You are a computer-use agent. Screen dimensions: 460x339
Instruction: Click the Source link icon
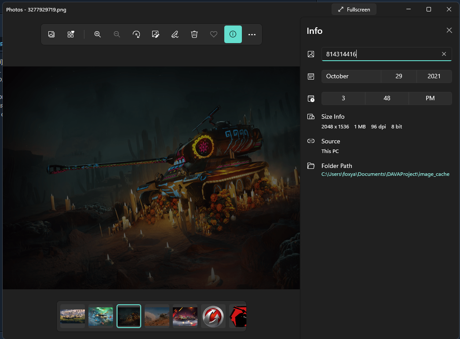coord(311,141)
